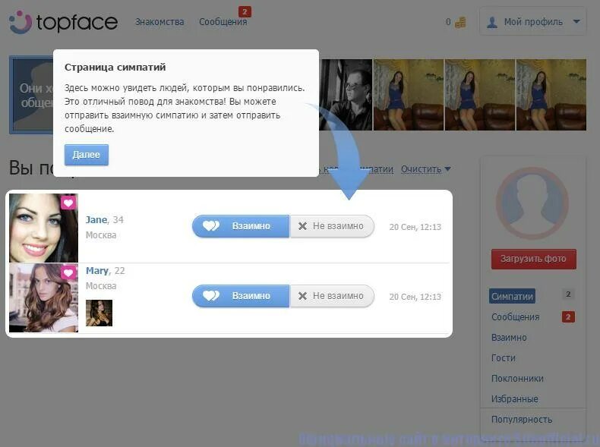Open Сообщения in the sidebar
This screenshot has width=600, height=447.
click(515, 317)
